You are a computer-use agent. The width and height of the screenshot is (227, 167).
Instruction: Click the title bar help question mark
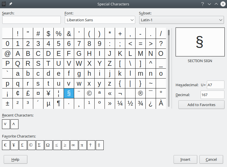203,4
